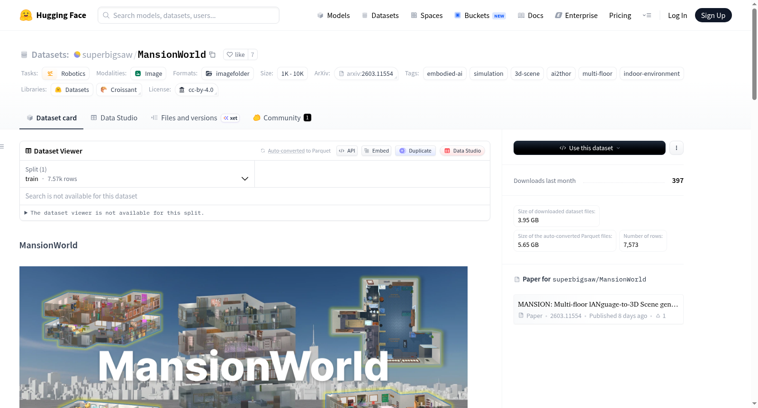Open Models in the top navigation

[334, 16]
